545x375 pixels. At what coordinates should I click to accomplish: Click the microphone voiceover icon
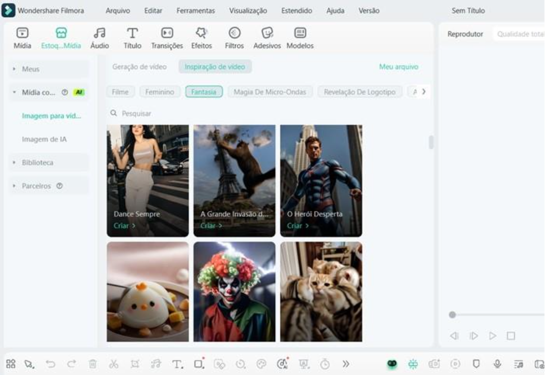tap(497, 363)
